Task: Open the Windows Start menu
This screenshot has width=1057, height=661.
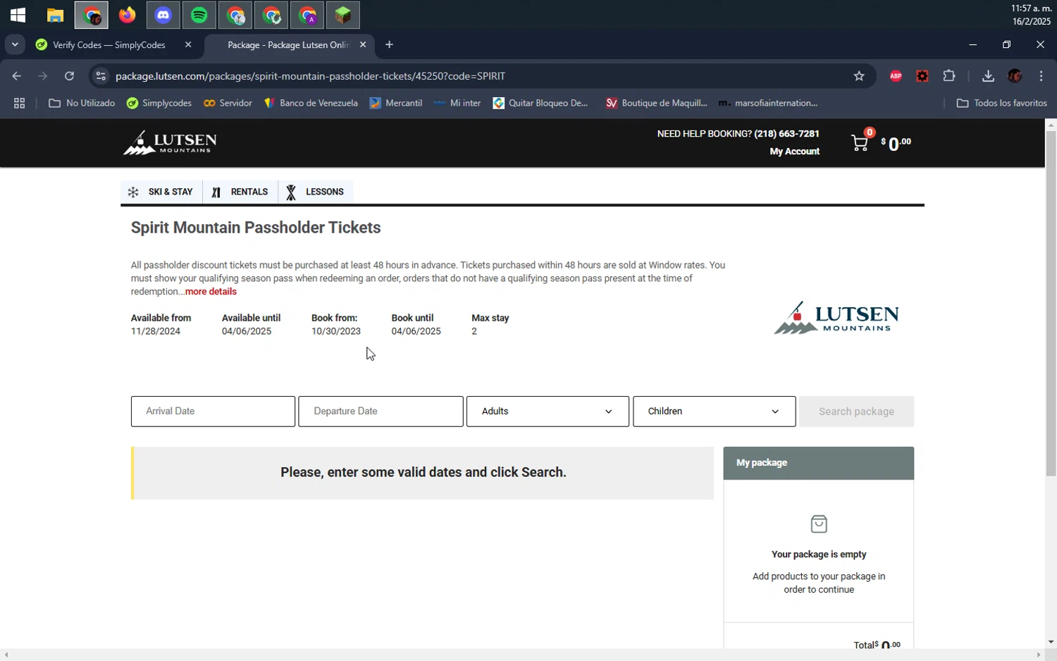Action: point(18,15)
